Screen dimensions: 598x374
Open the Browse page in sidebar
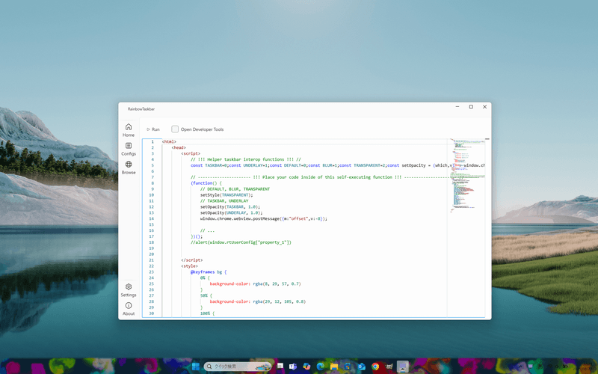tap(129, 167)
